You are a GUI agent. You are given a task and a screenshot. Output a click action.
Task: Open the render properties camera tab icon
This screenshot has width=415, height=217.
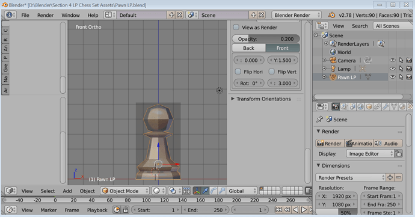pyautogui.click(x=336, y=106)
